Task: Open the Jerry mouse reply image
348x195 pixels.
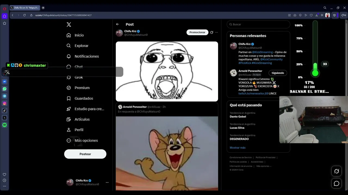Action: (x=167, y=153)
